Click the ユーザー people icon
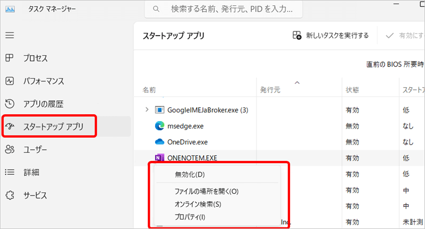 [10, 149]
